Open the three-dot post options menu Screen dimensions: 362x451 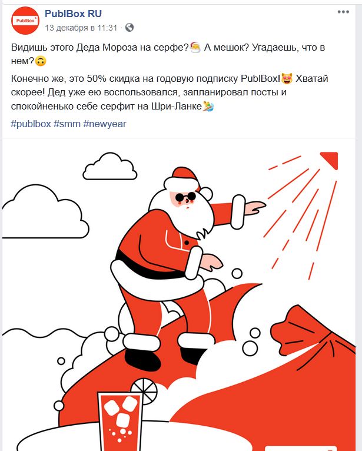tap(343, 12)
